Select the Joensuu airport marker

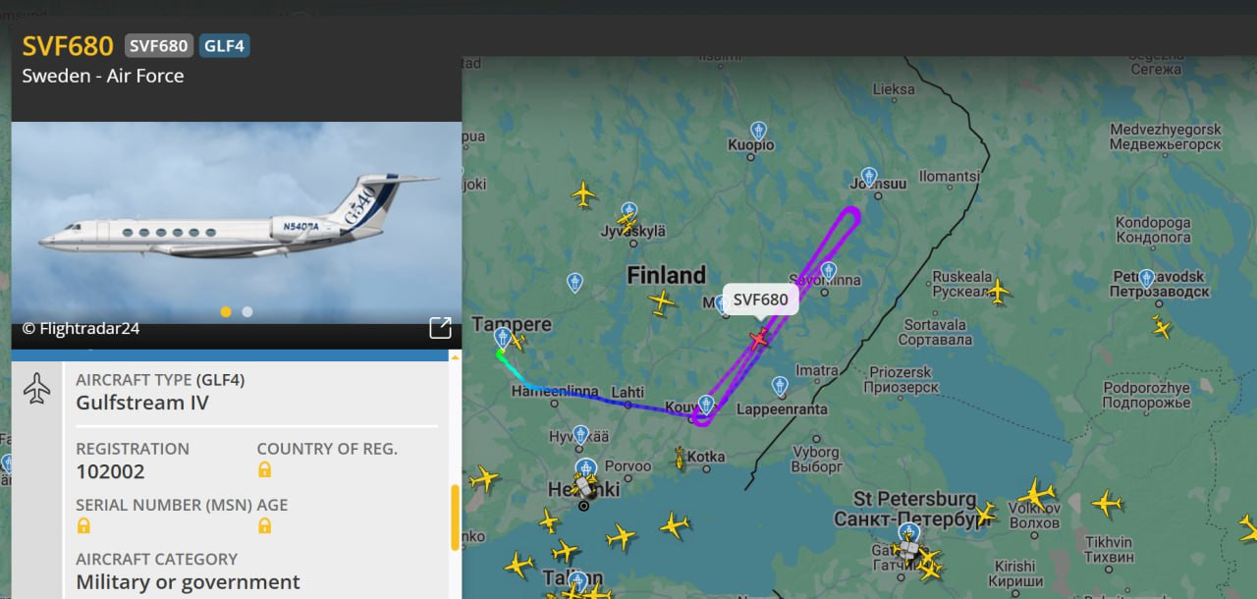pyautogui.click(x=868, y=177)
